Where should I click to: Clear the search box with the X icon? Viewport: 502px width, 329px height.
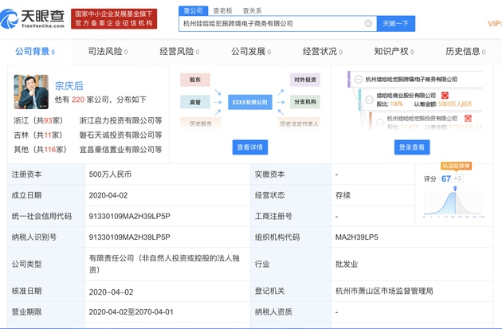click(368, 24)
